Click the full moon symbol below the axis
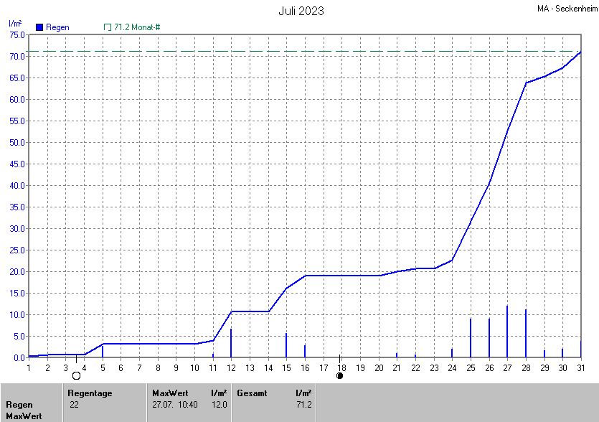The width and height of the screenshot is (599, 422). pyautogui.click(x=77, y=376)
